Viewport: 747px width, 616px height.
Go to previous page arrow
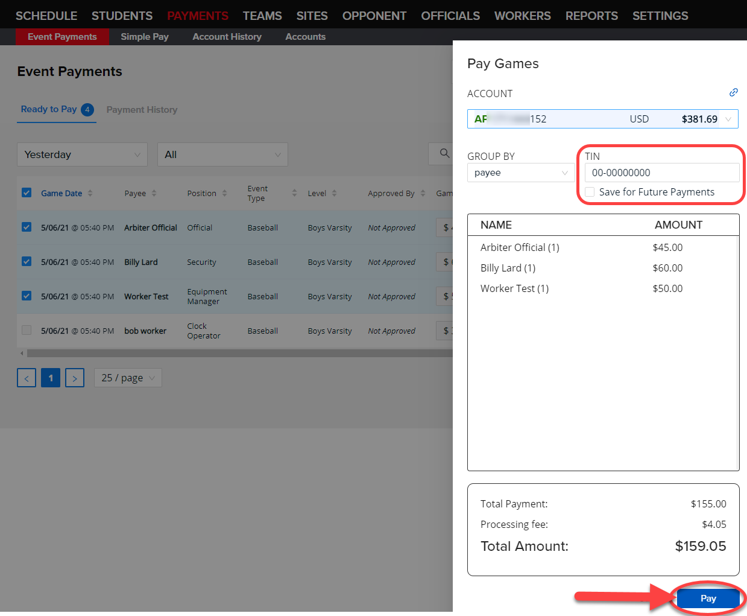pyautogui.click(x=27, y=378)
